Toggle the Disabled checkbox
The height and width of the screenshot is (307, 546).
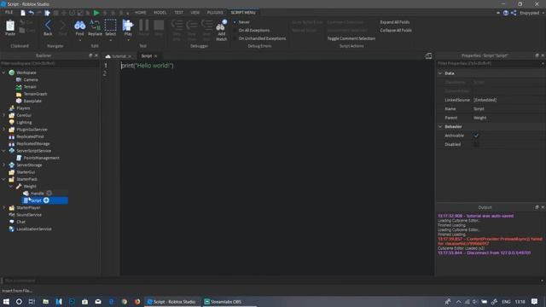point(476,144)
